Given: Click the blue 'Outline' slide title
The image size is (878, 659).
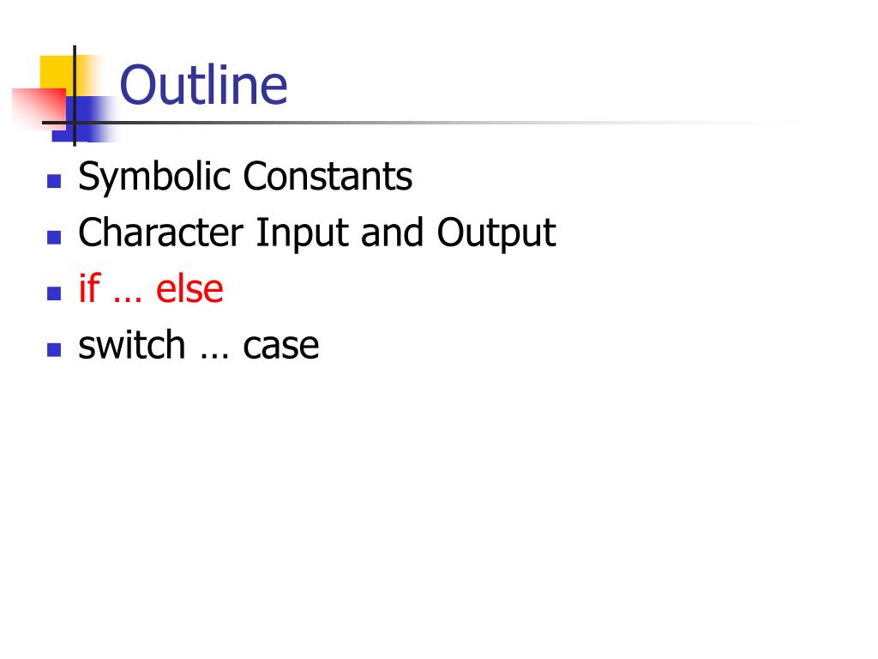Looking at the screenshot, I should pyautogui.click(x=203, y=85).
